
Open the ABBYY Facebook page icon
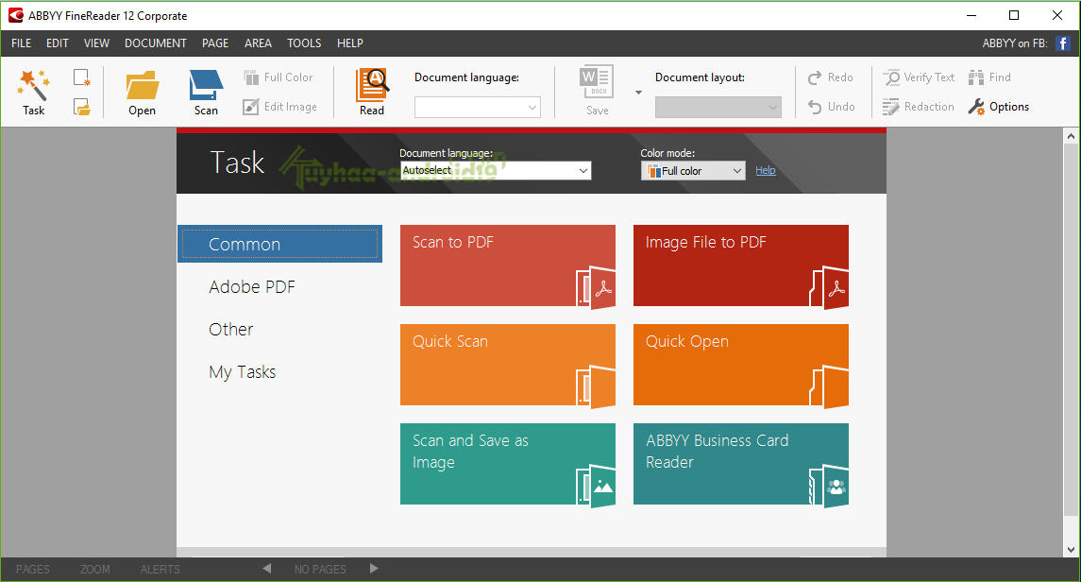click(1062, 43)
